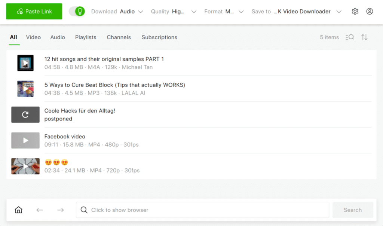Select the Subscriptions tab
Screen dimensions: 383x226
(x=159, y=37)
